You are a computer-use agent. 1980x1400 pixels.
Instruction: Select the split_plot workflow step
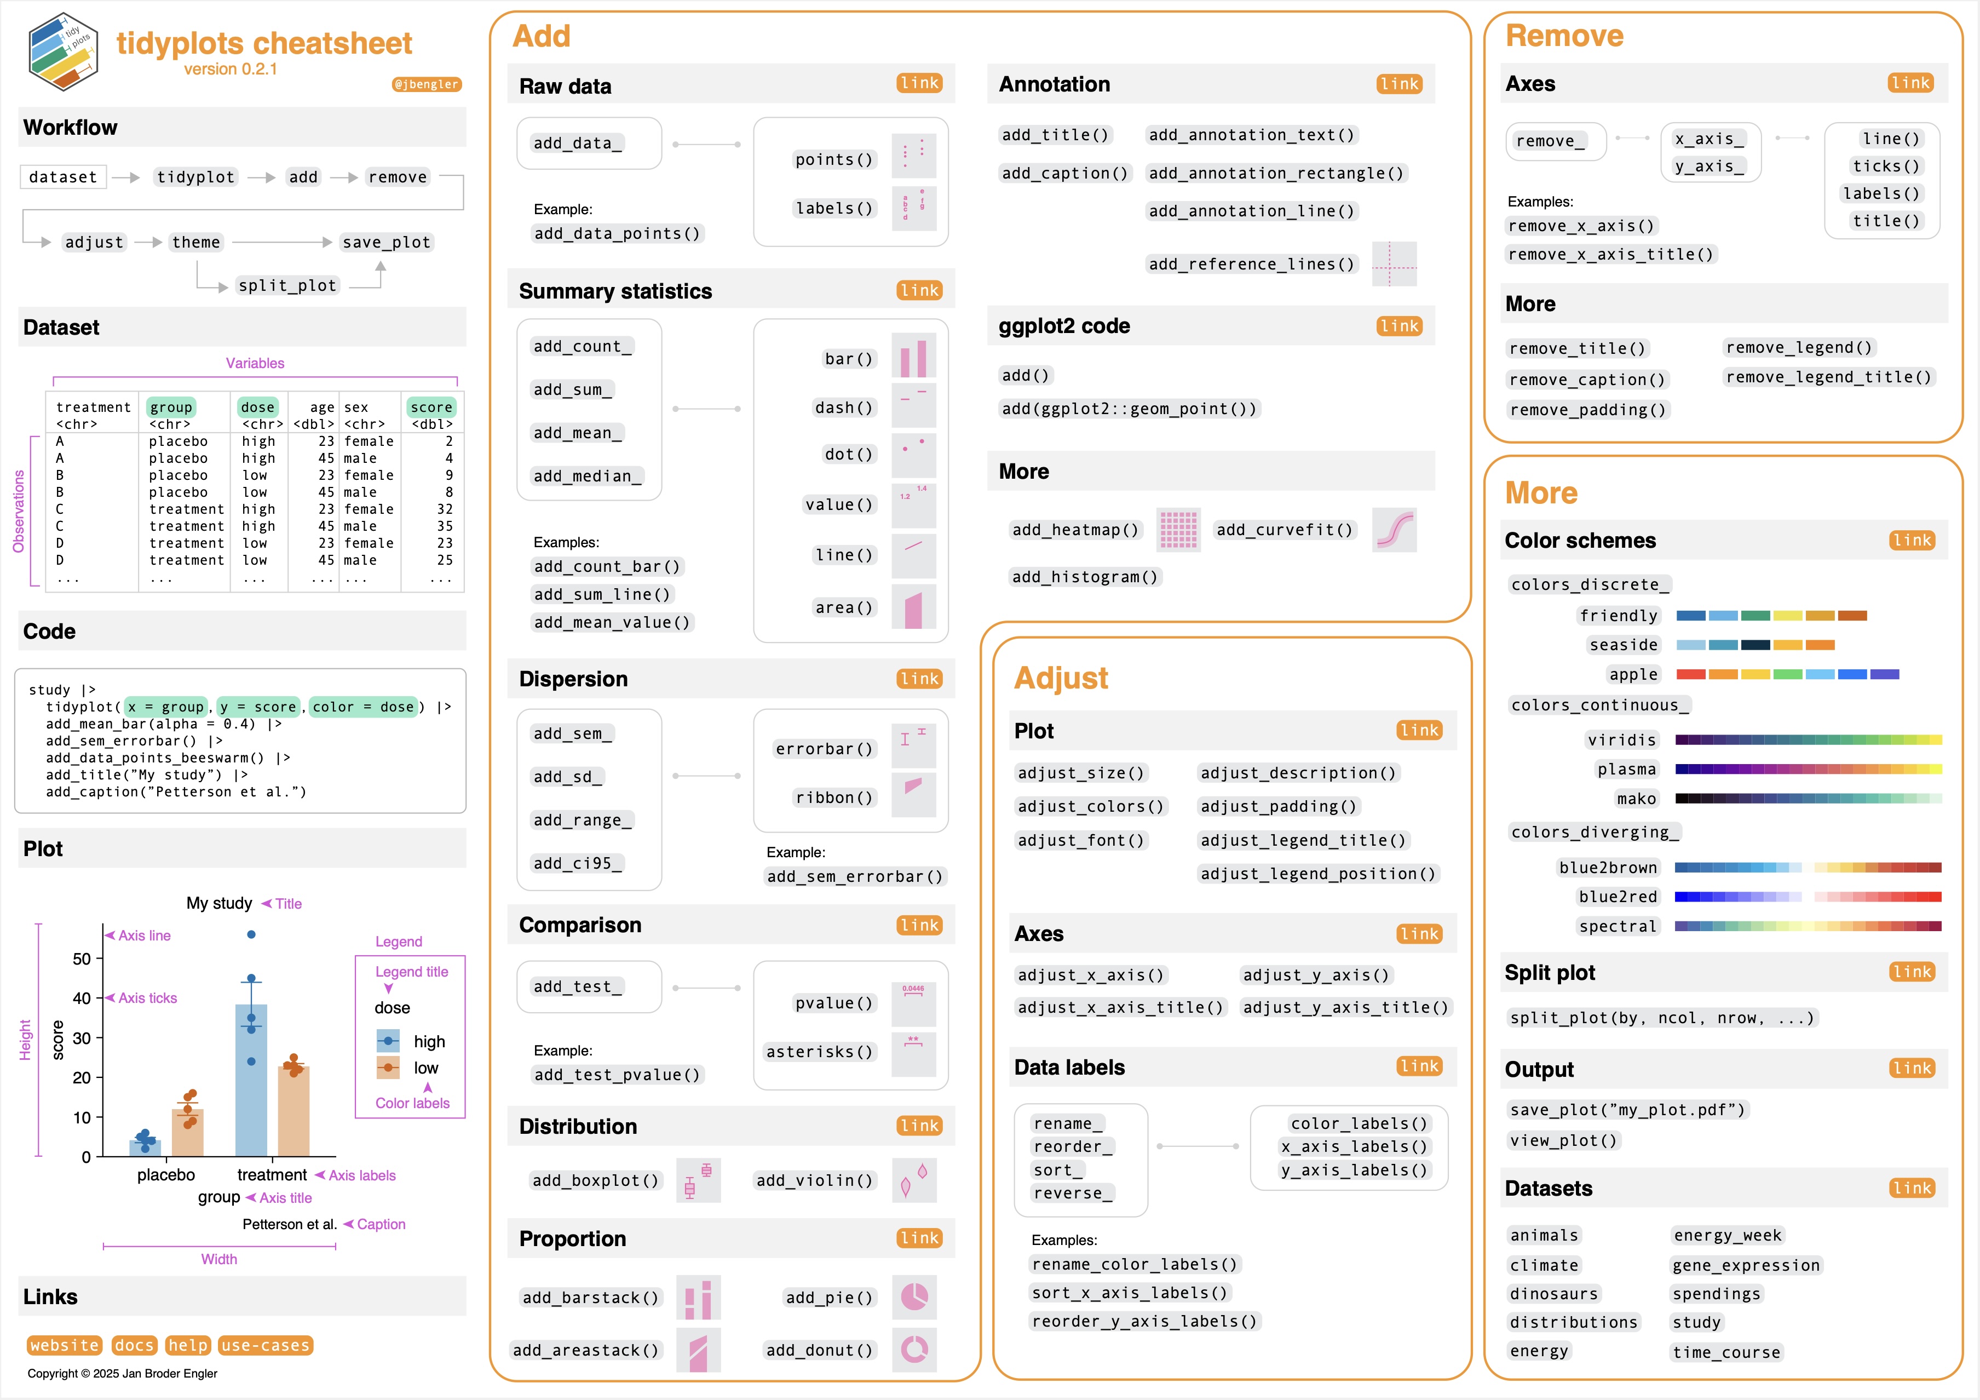[x=287, y=285]
